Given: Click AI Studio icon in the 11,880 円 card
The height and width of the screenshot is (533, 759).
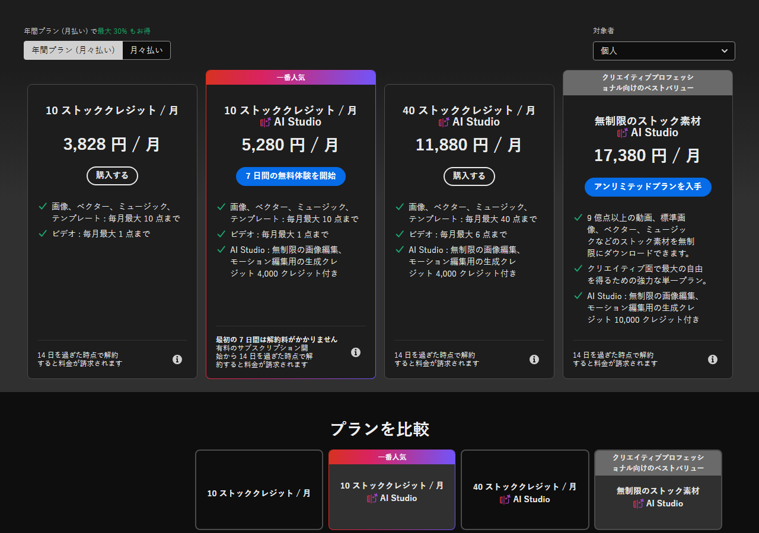Looking at the screenshot, I should coord(444,122).
